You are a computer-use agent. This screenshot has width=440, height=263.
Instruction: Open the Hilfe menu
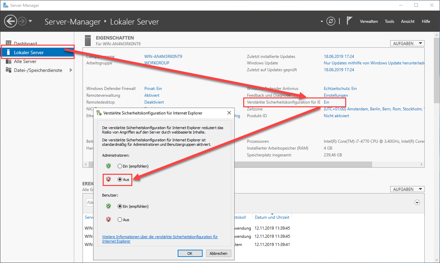[x=426, y=21]
